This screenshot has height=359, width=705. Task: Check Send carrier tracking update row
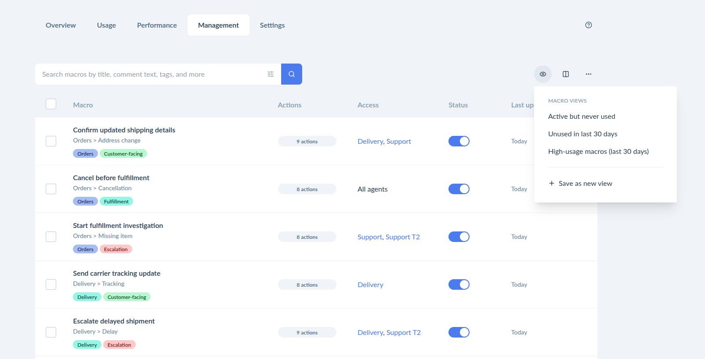pos(51,284)
